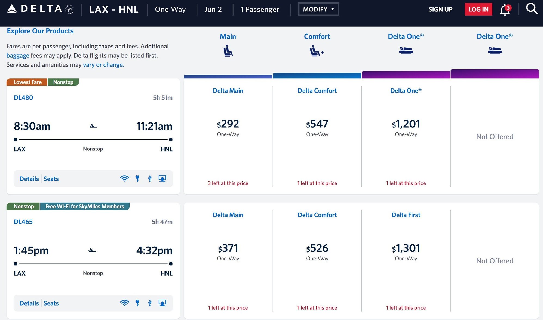
Task: View Seats for flight DL465
Action: (x=51, y=303)
